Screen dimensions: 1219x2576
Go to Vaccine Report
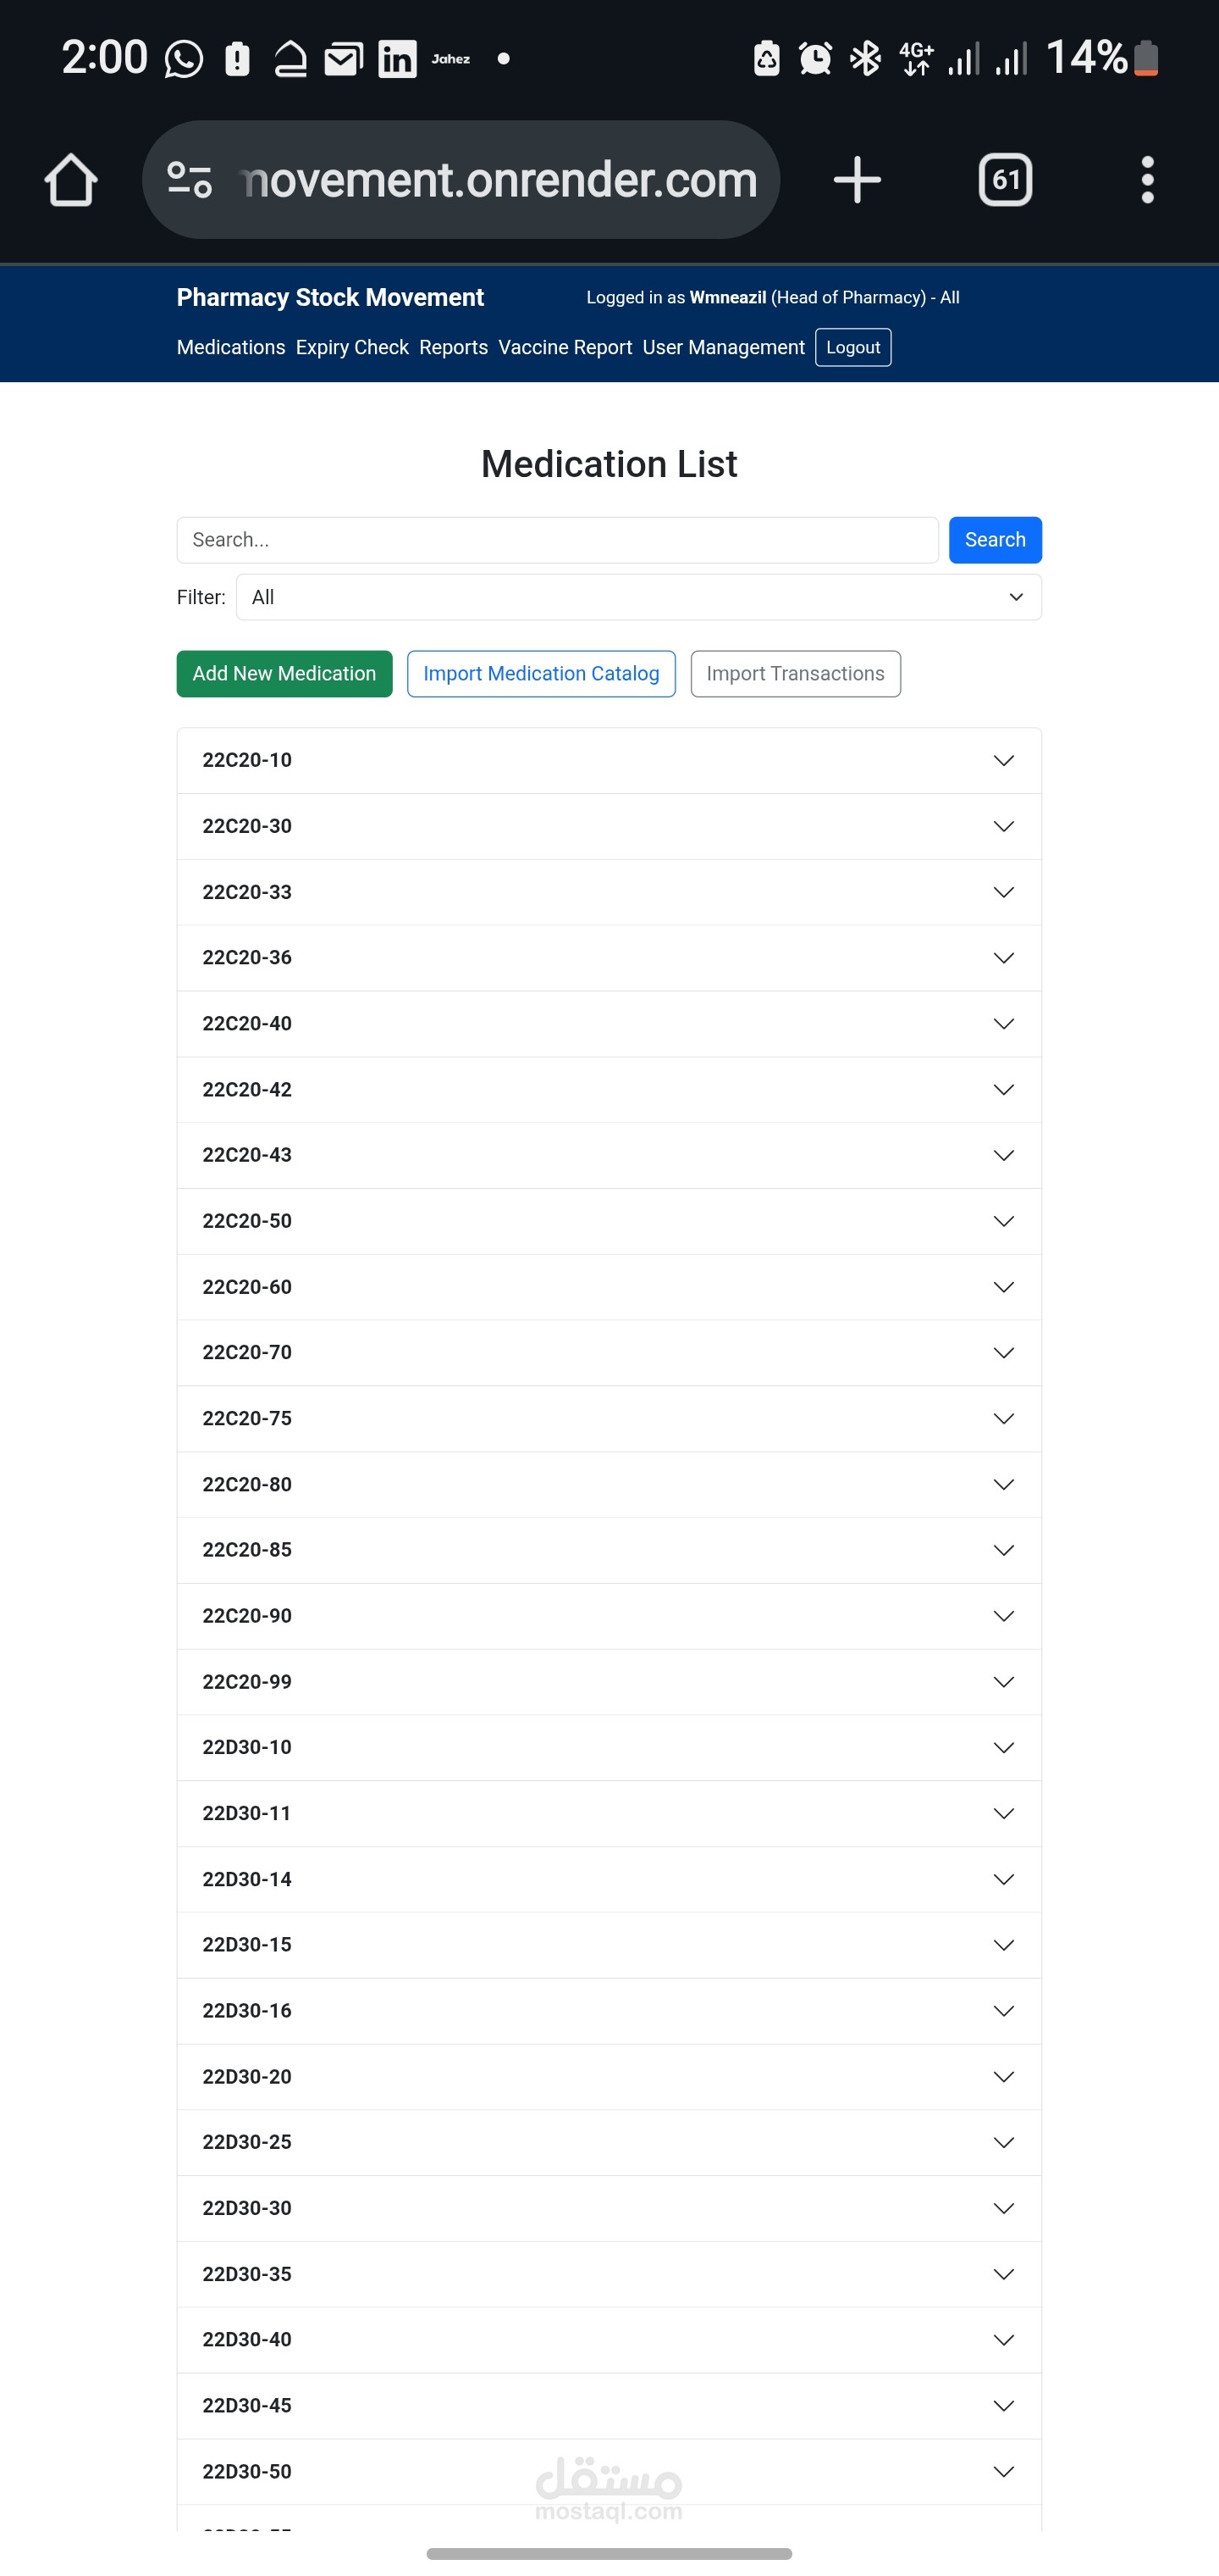[565, 347]
